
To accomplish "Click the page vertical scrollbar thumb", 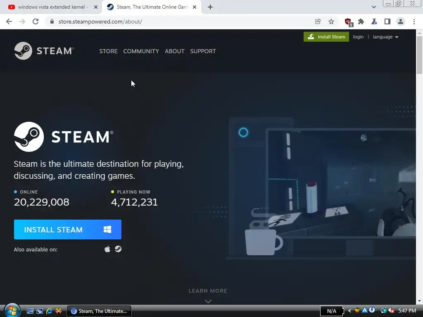I will pos(419,55).
